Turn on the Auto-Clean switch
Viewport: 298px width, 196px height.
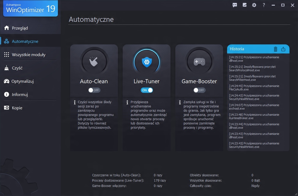(x=94, y=90)
